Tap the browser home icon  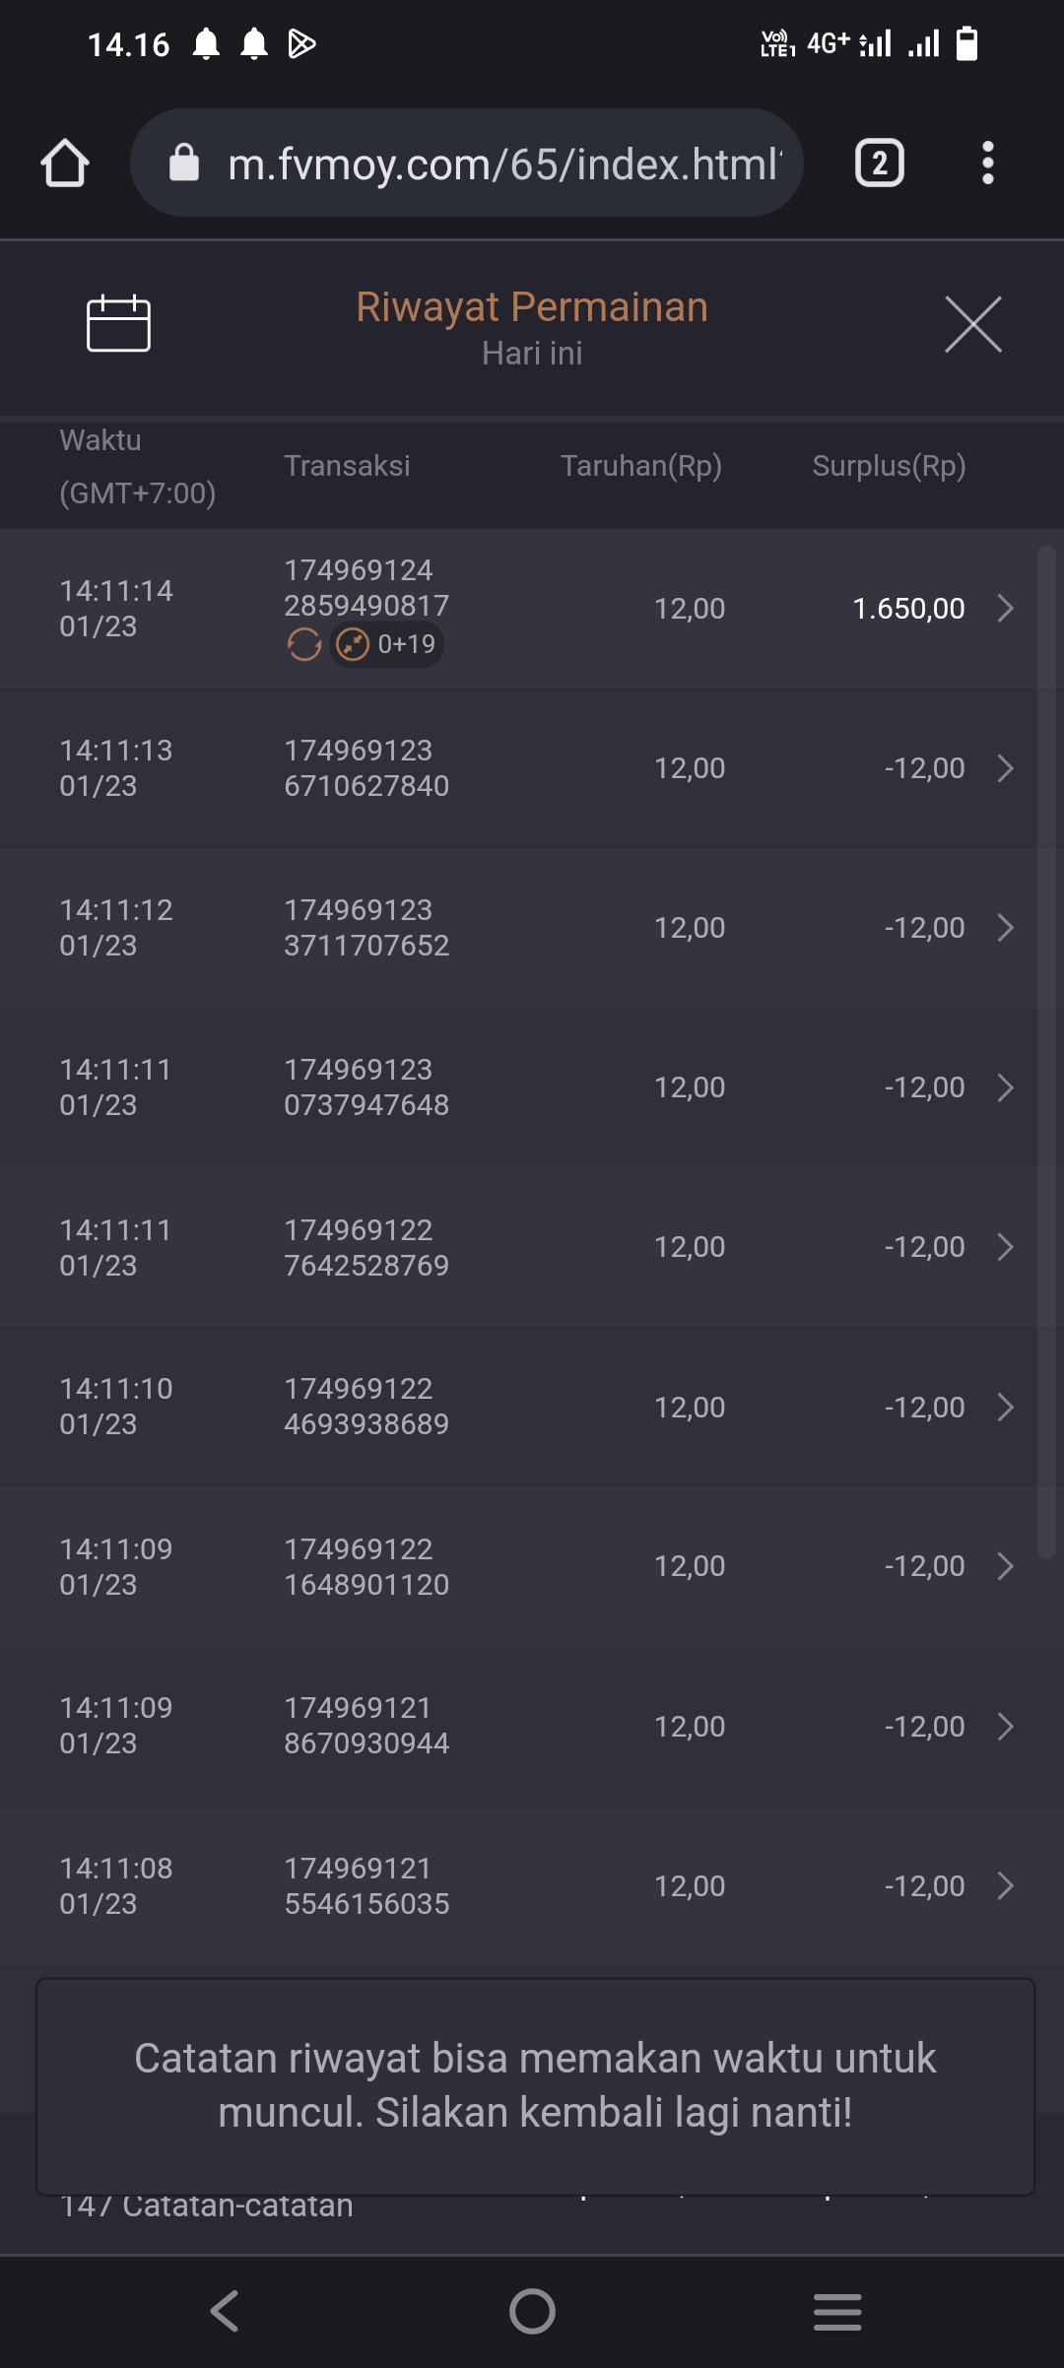click(65, 163)
